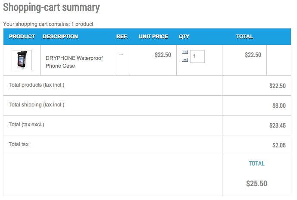Click the Total tax label

coord(19,144)
